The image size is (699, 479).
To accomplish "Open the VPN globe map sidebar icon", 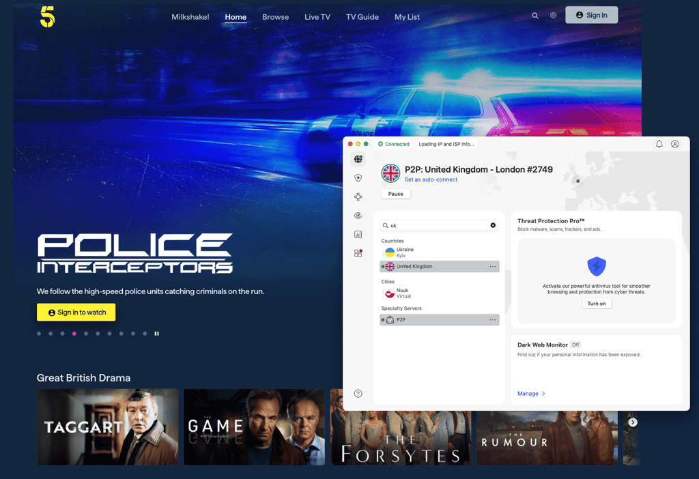I will coord(358,159).
